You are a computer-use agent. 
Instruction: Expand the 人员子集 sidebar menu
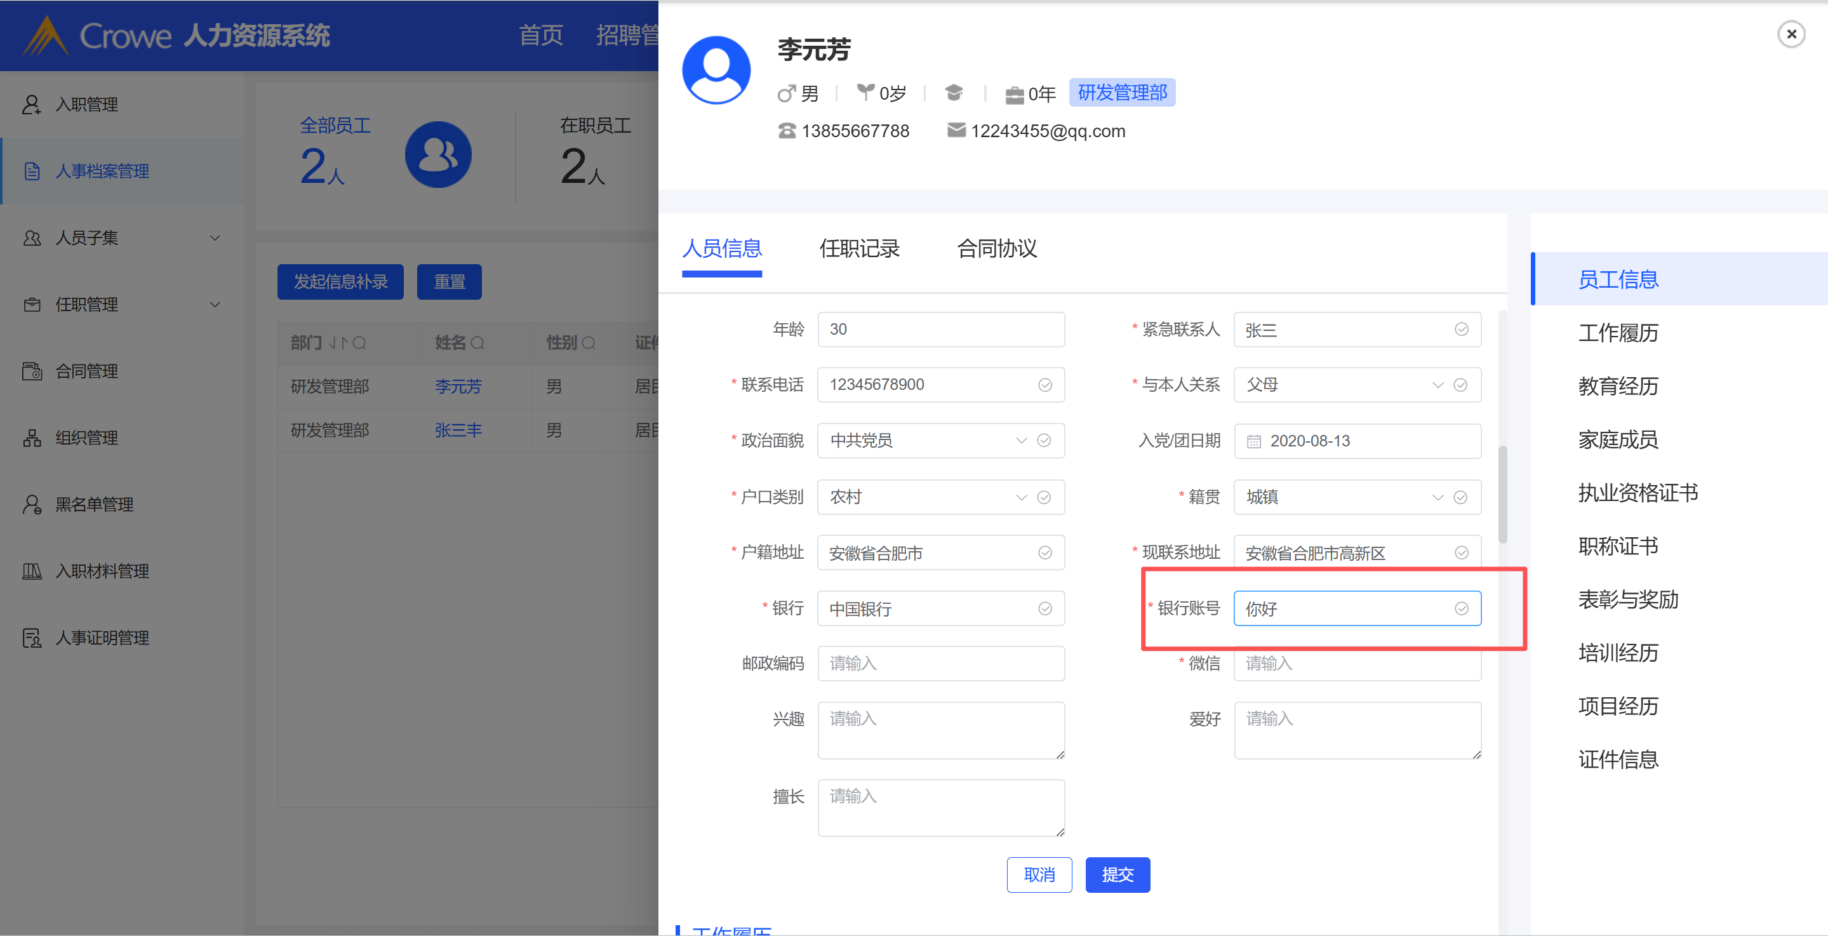[215, 237]
